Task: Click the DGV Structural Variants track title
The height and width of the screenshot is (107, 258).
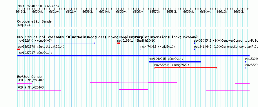Action: coord(108,37)
